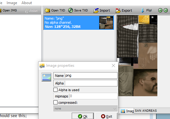Open the About menu

click(27, 3)
